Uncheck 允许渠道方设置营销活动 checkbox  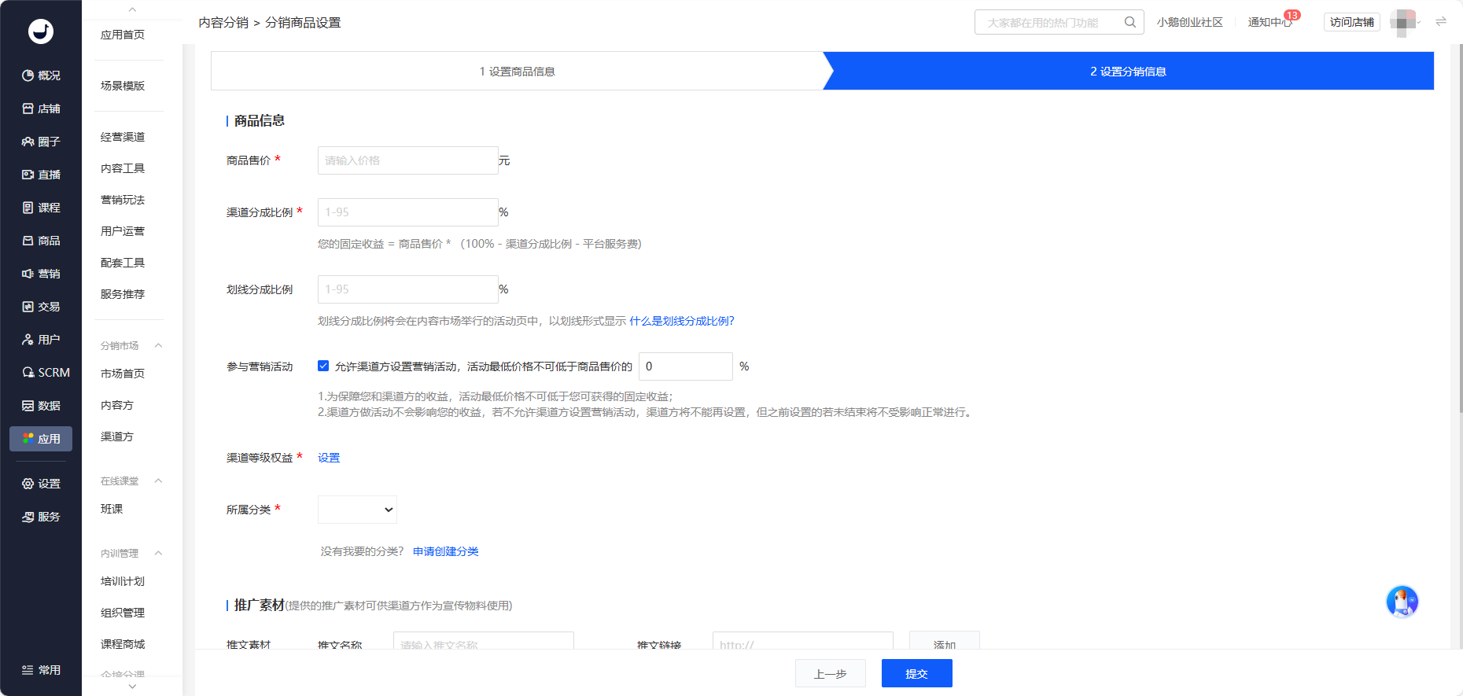323,366
